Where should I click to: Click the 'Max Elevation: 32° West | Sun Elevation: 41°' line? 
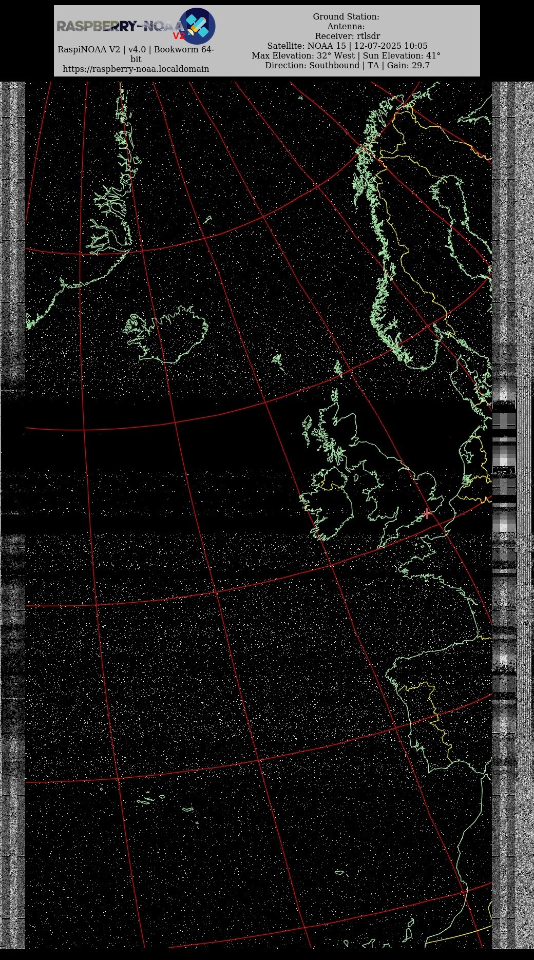(346, 56)
